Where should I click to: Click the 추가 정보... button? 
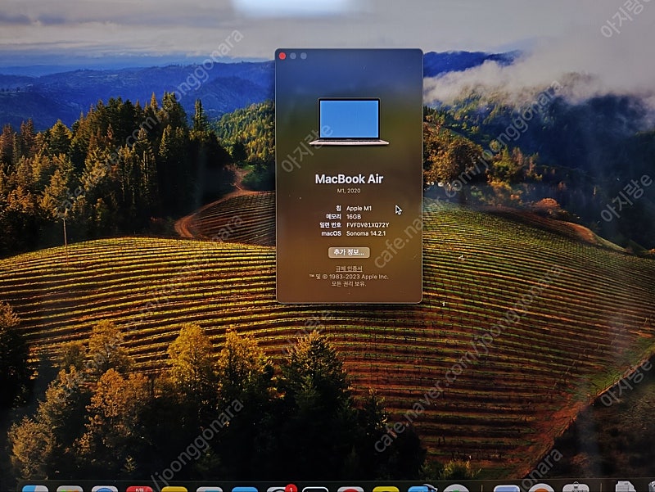349,252
